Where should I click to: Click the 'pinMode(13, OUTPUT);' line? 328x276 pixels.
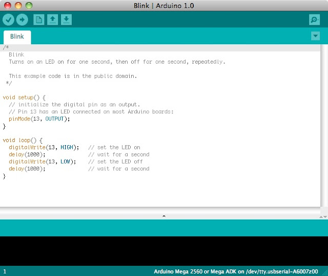pos(39,119)
